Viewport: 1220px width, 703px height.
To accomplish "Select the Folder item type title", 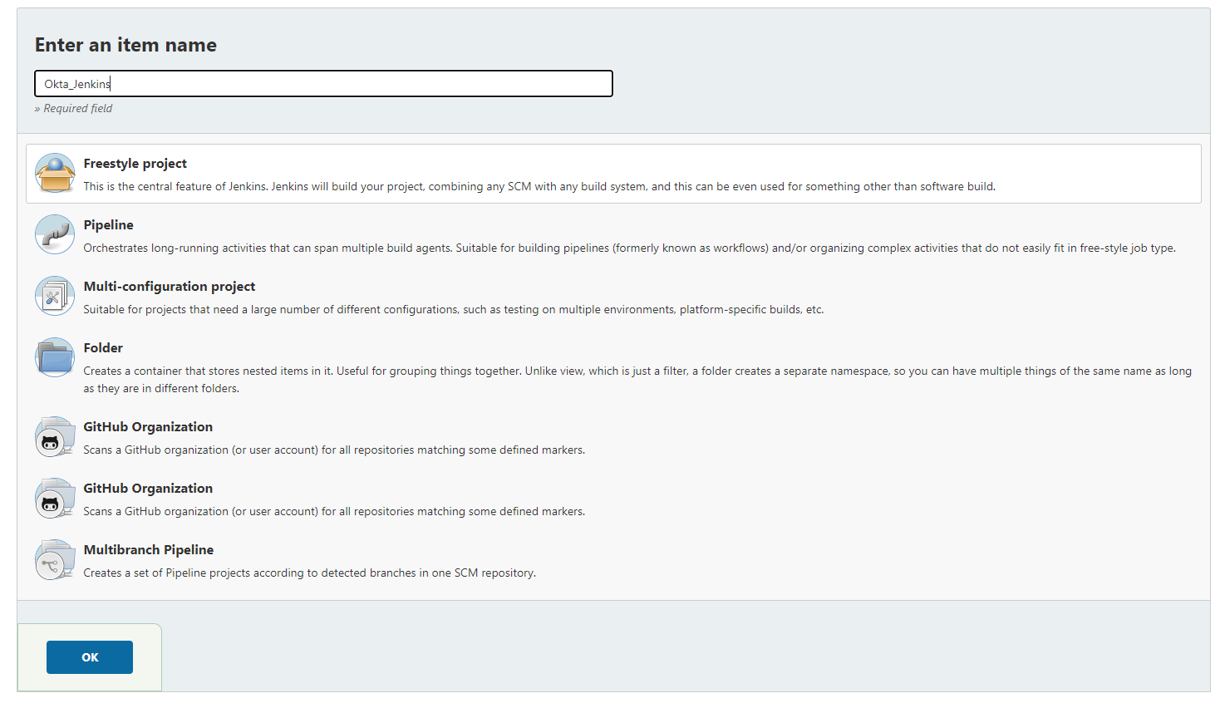I will point(103,348).
